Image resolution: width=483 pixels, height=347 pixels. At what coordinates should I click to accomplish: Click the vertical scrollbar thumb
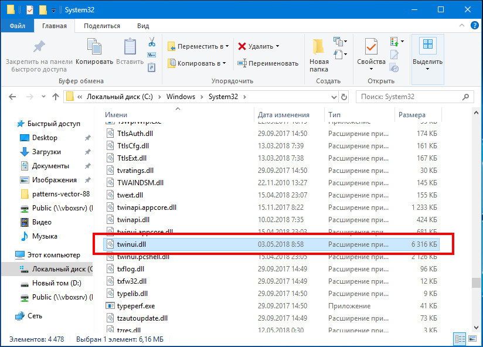pyautogui.click(x=476, y=283)
